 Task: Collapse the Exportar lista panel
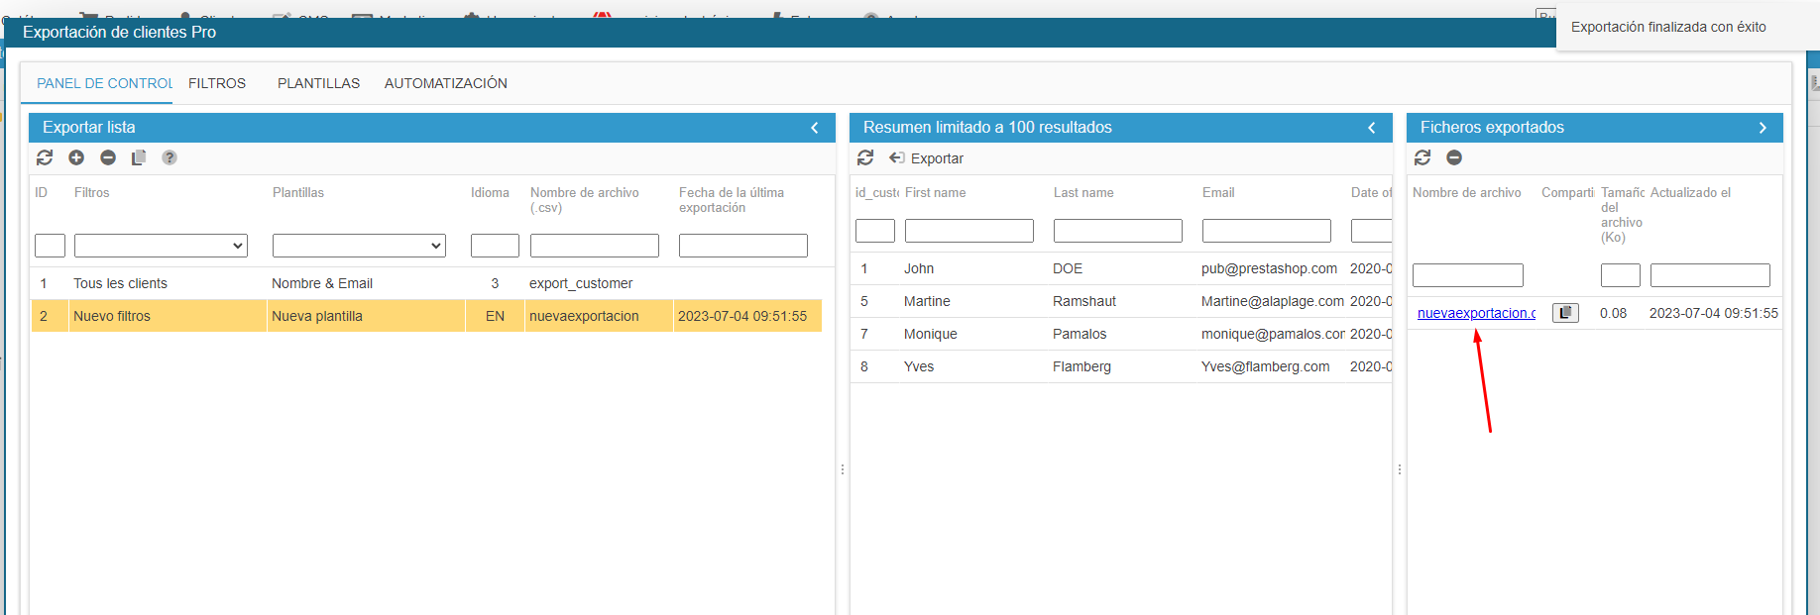pos(815,128)
